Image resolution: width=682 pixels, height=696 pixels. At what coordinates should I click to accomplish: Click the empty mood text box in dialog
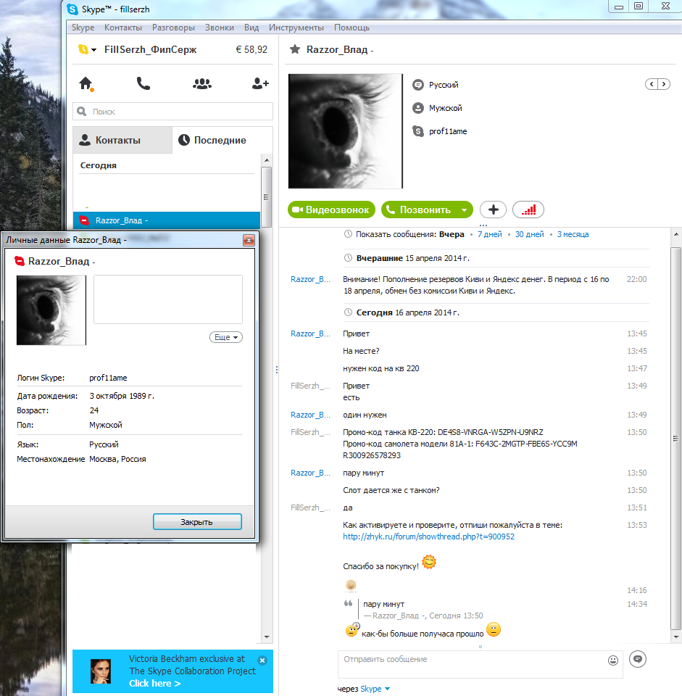coord(167,299)
